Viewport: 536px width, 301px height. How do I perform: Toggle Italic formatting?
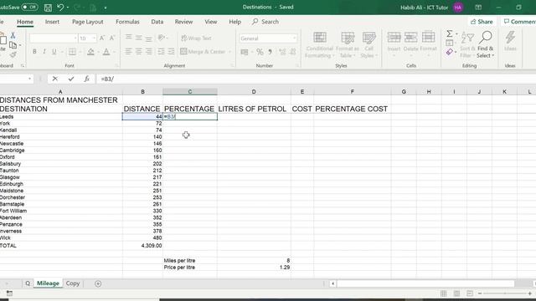coord(44,52)
